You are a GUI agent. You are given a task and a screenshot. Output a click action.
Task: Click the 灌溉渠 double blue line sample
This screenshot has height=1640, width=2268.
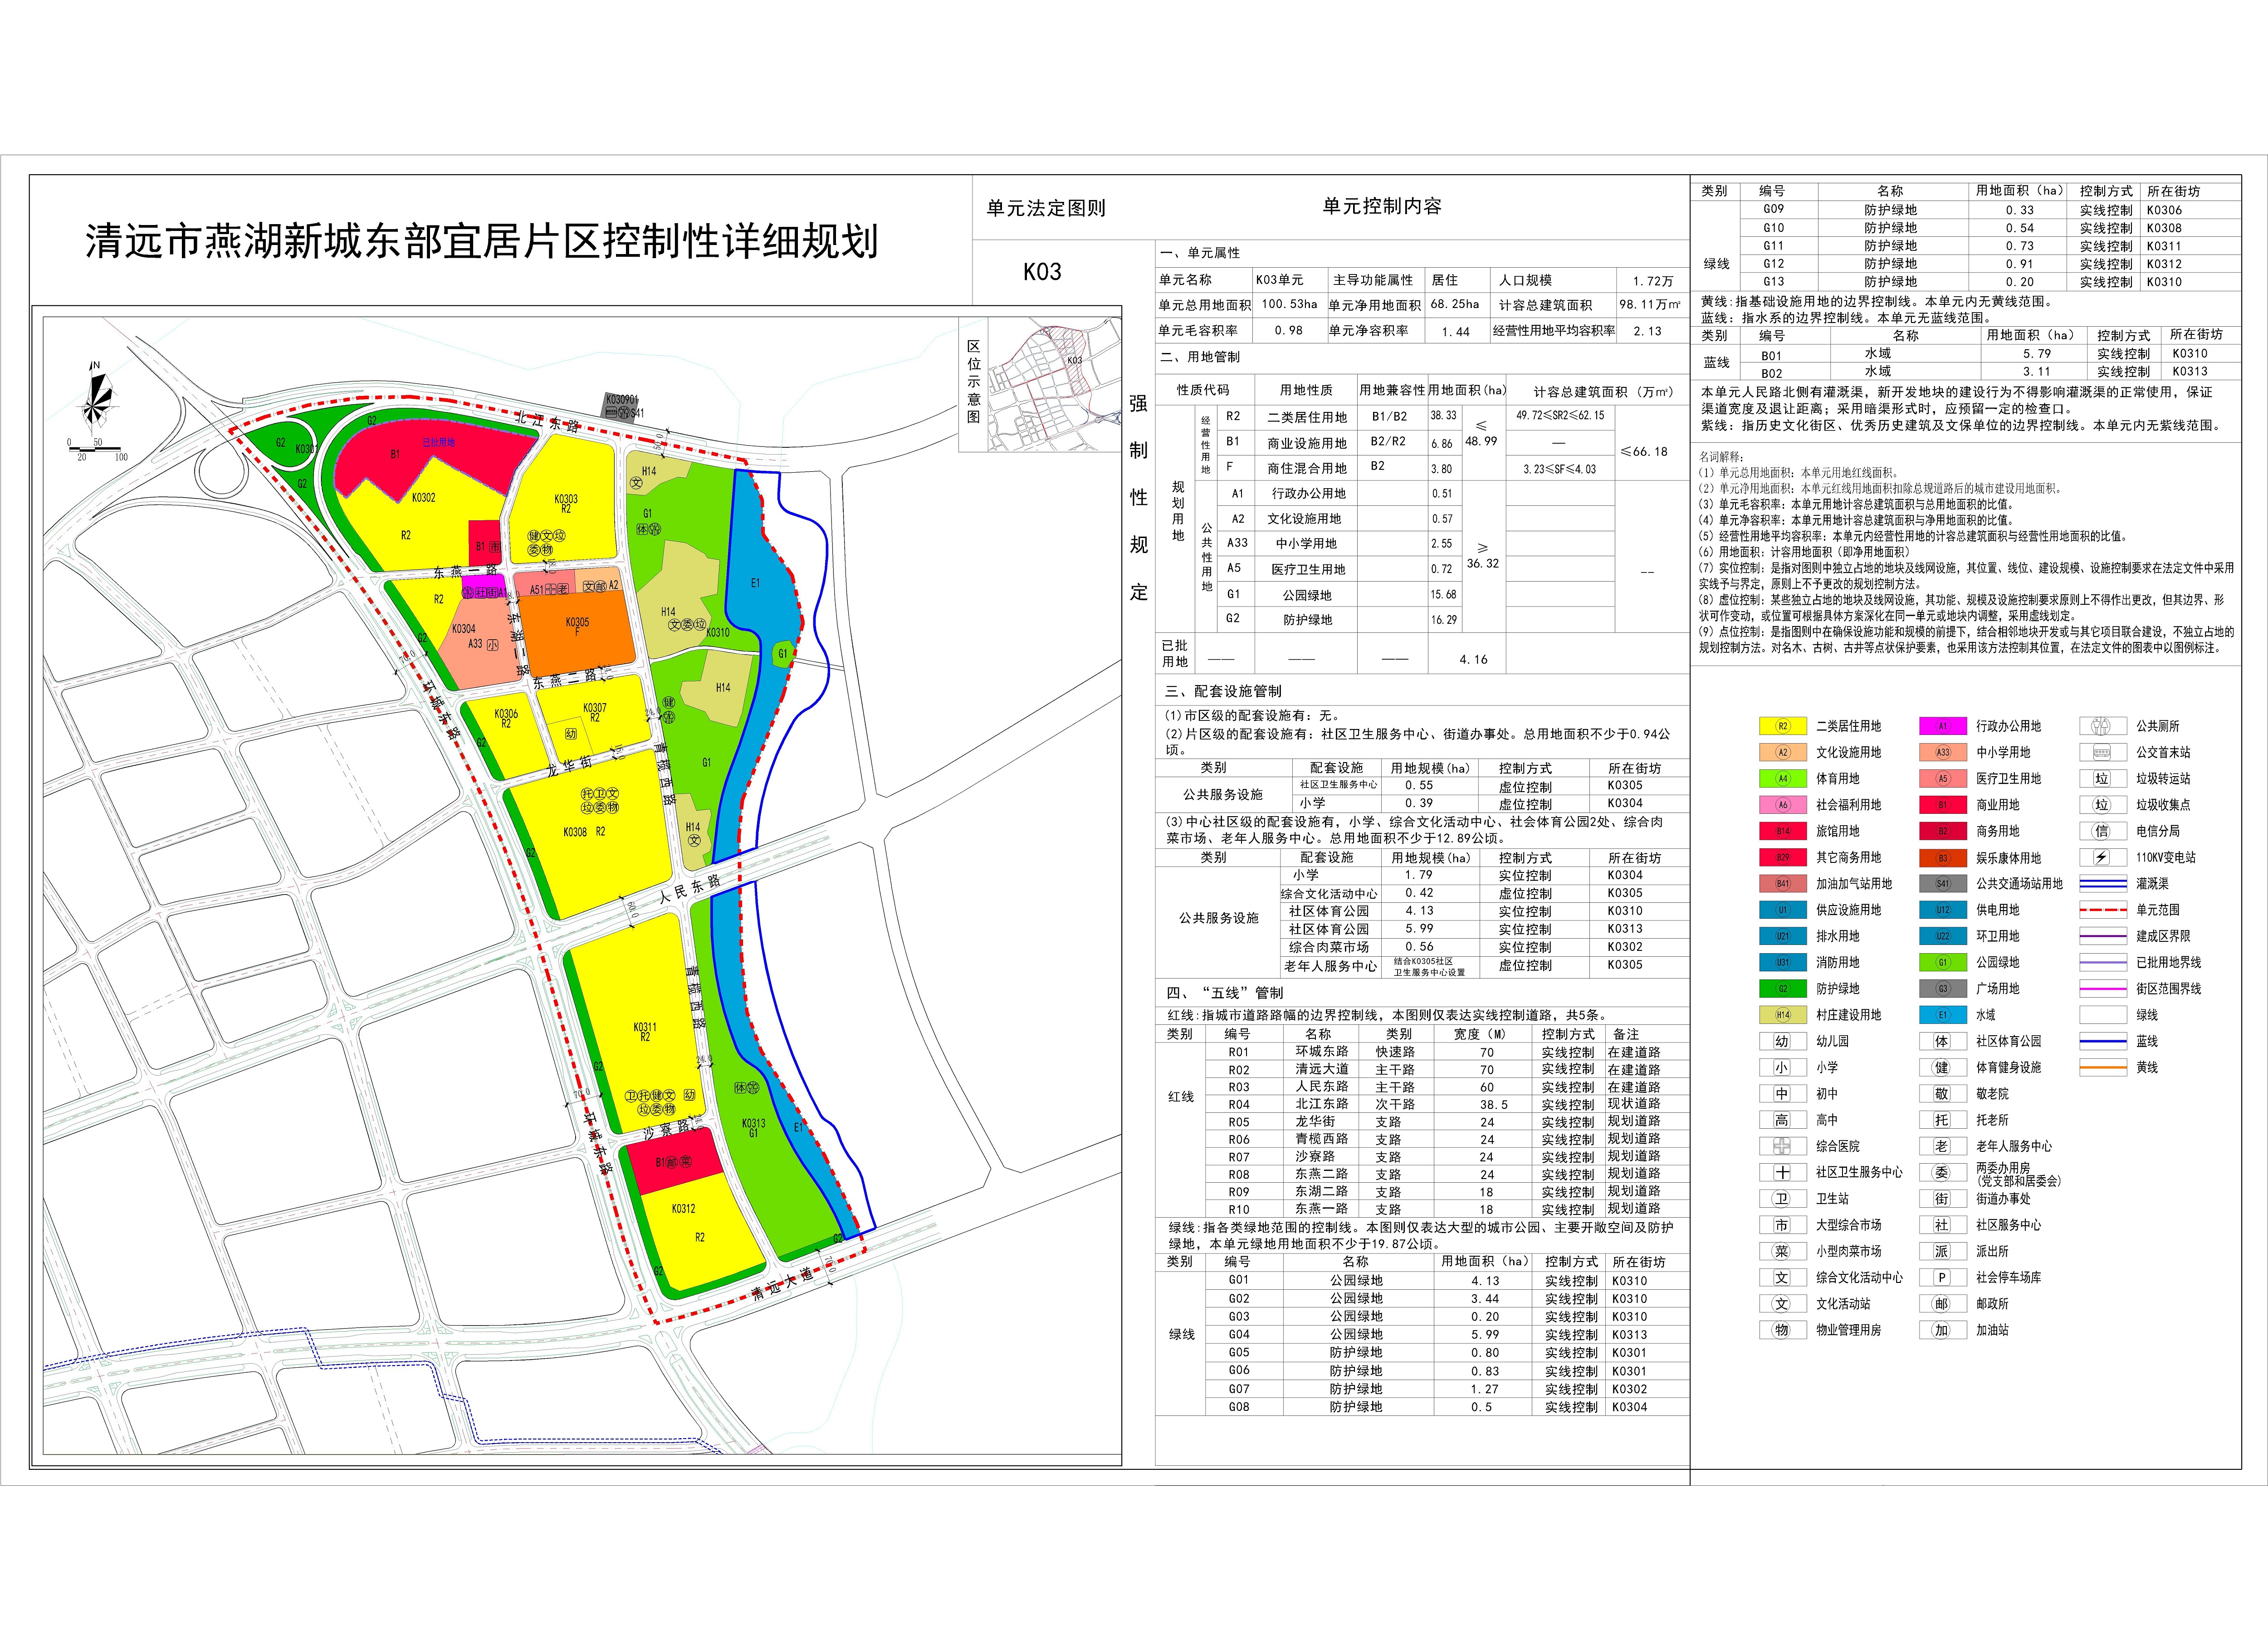point(2103,884)
